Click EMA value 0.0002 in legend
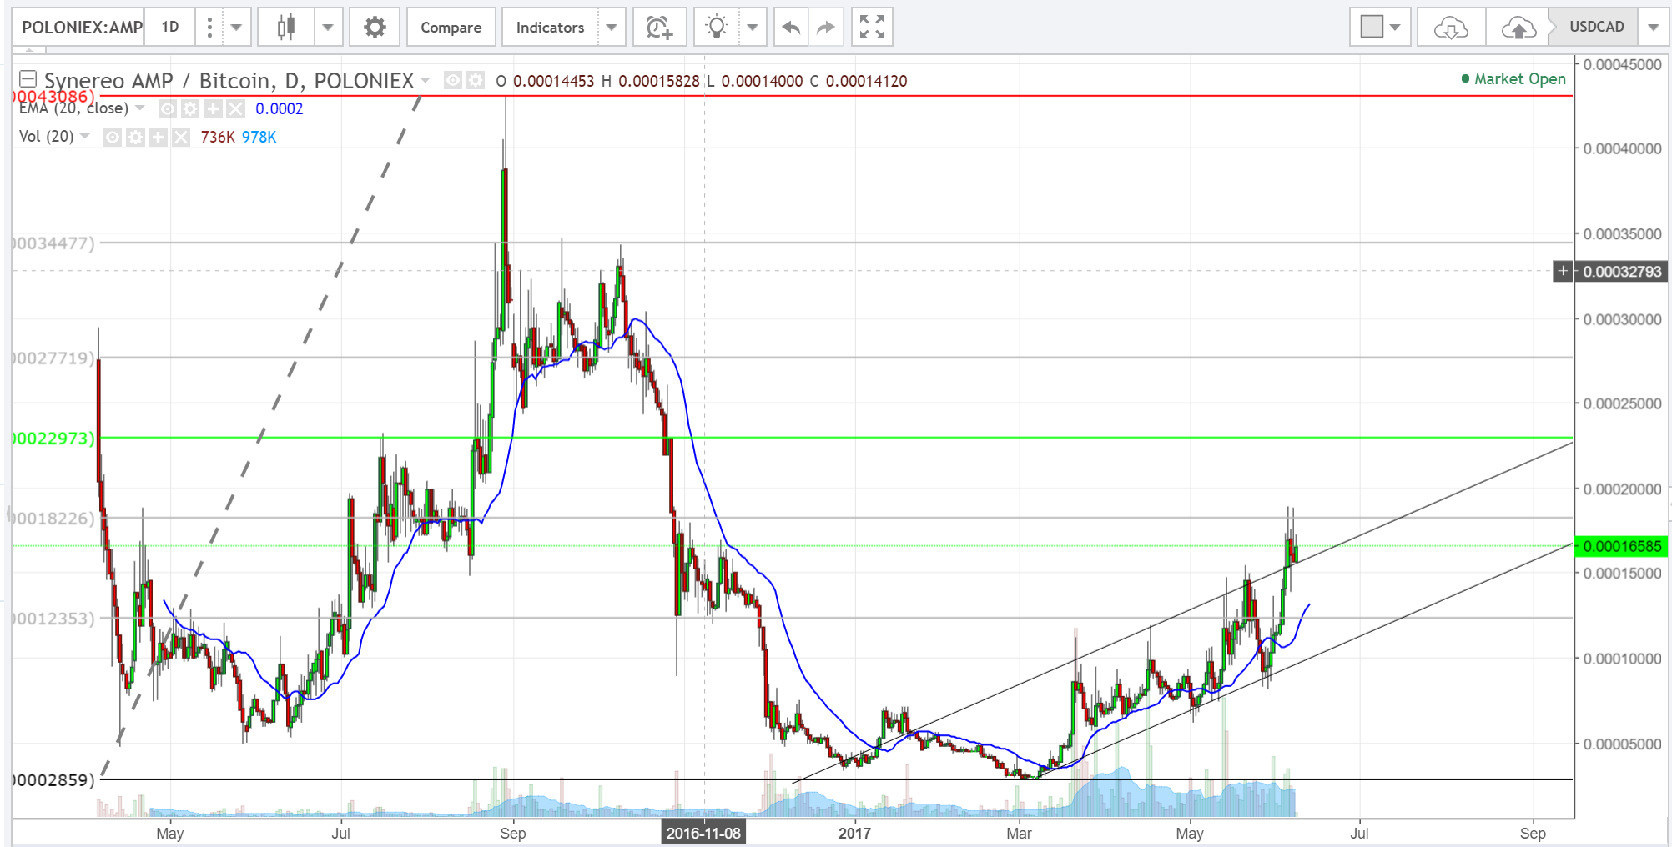This screenshot has width=1672, height=847. (280, 108)
